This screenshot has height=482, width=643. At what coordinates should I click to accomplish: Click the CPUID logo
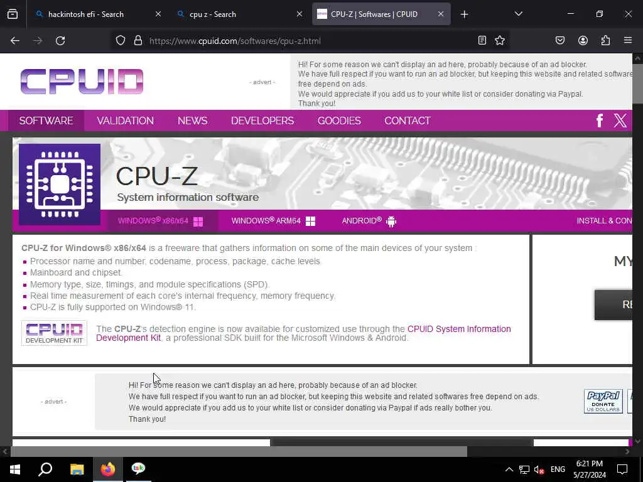tap(82, 82)
